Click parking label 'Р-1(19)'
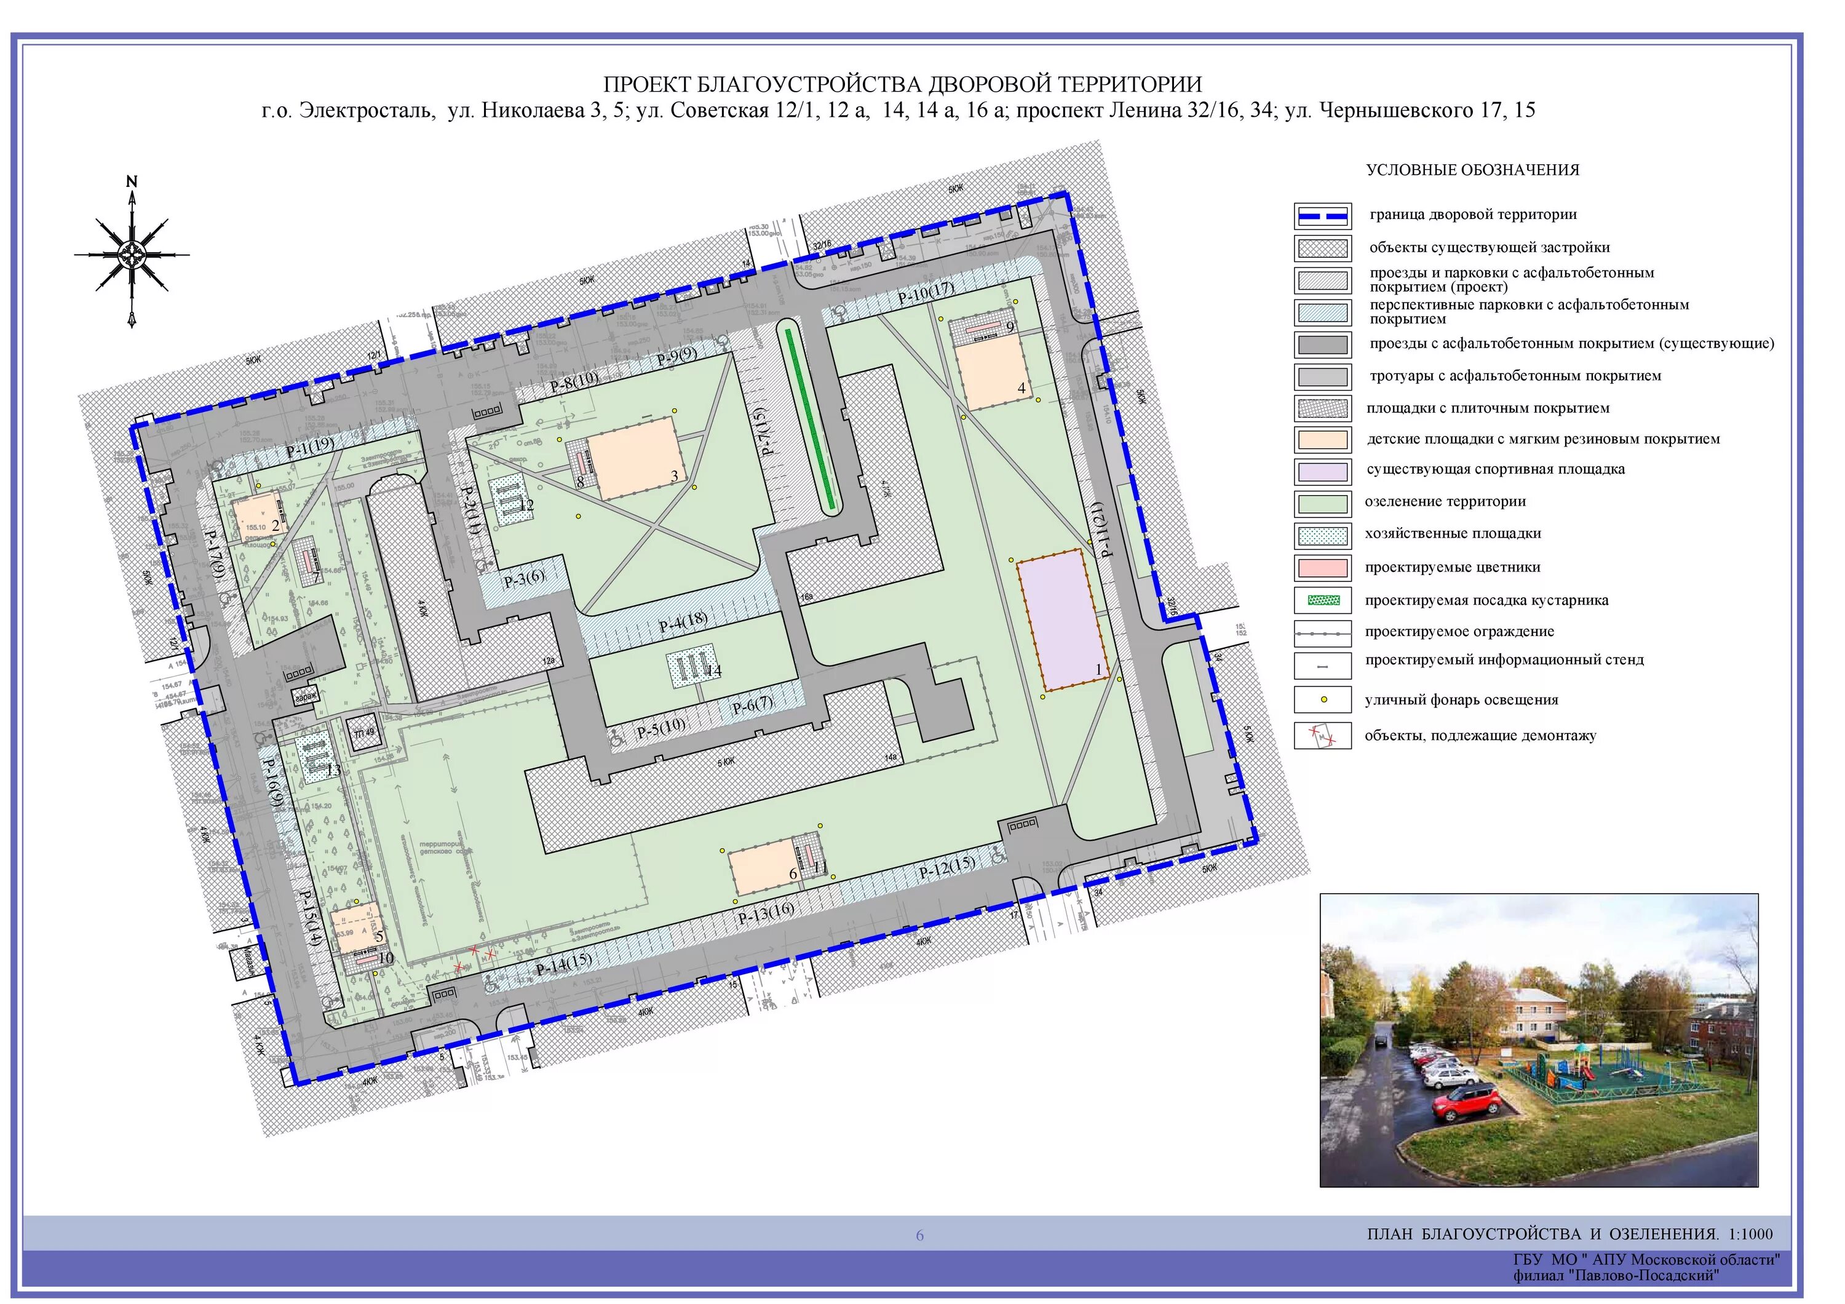1845x1304 pixels. click(310, 448)
